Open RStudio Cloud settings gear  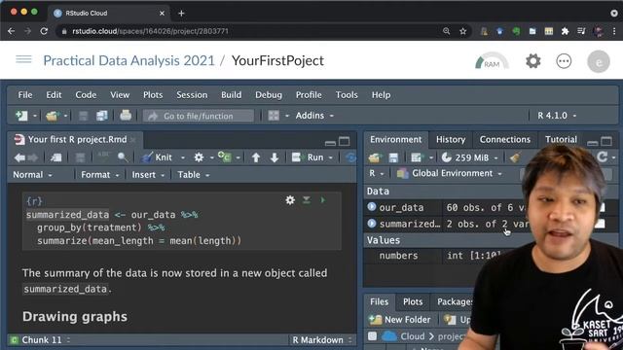coord(532,61)
